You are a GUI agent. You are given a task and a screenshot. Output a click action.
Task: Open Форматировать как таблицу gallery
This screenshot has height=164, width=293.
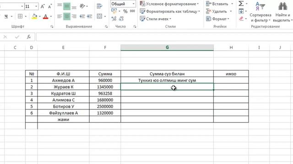click(170, 11)
